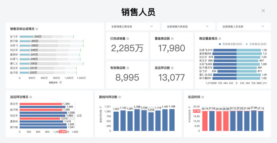Viewport: 277px width, 143px height.
Task: Click the 1,541 visit bar for 郭子晓
Action: 43,127
